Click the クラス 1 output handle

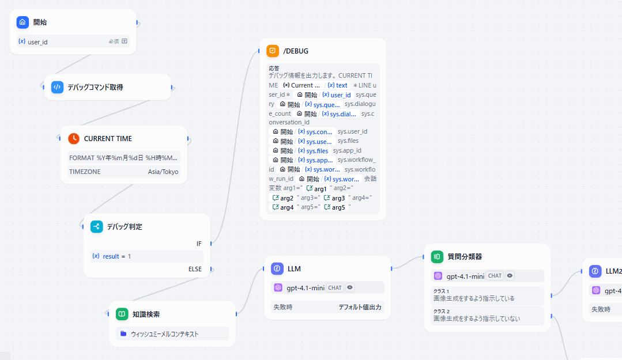552,295
